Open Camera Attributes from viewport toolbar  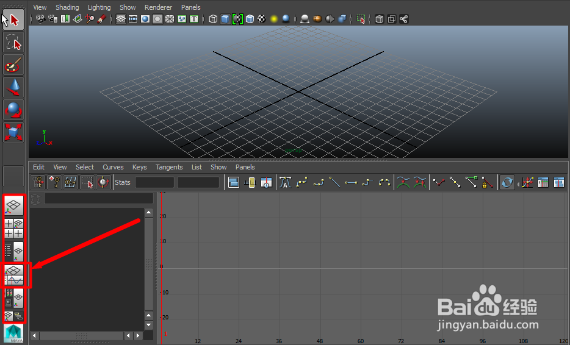point(53,19)
